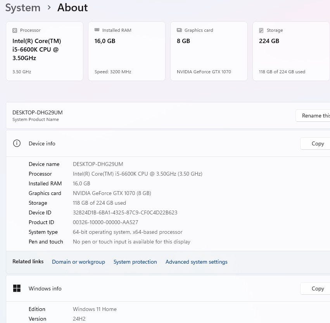Select the Installed RAM summary card
Image resolution: width=330 pixels, height=323 pixels.
tap(127, 51)
